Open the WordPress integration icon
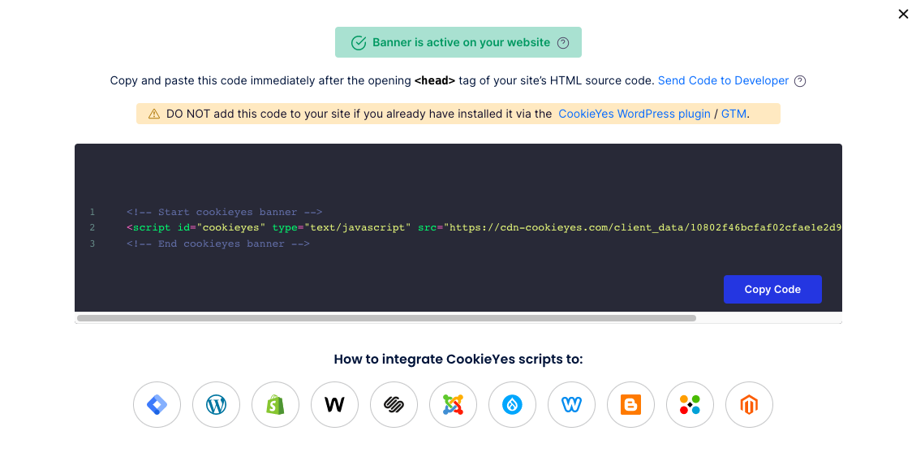 [x=217, y=405]
